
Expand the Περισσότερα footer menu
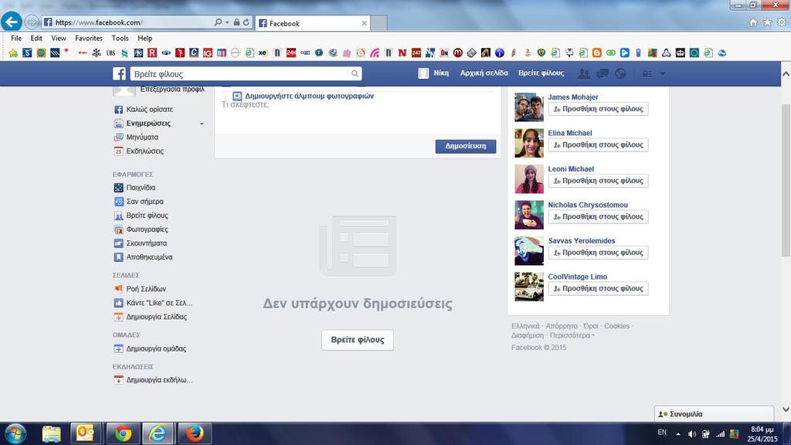click(x=572, y=335)
